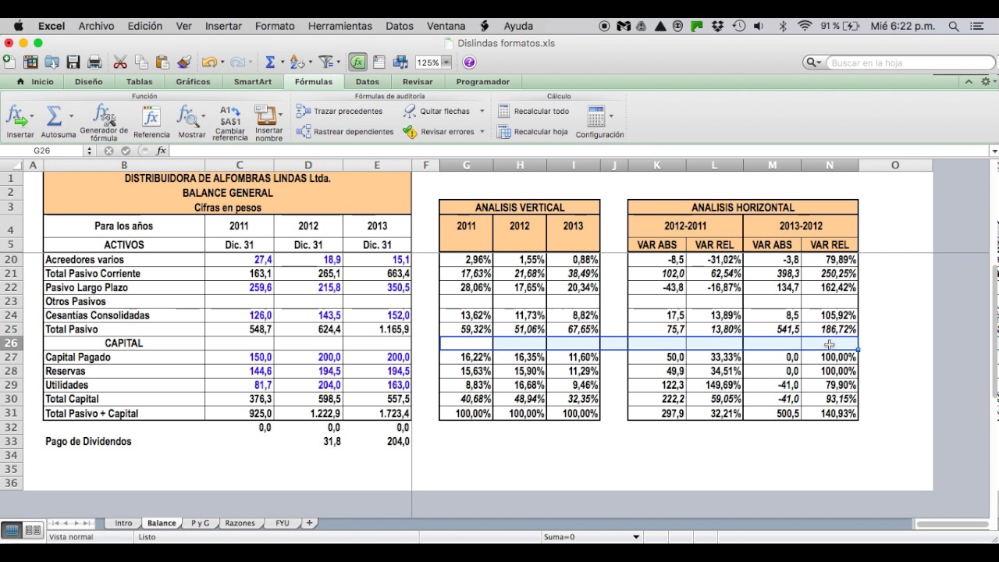The image size is (999, 562).
Task: Undo the last action
Action: (208, 62)
